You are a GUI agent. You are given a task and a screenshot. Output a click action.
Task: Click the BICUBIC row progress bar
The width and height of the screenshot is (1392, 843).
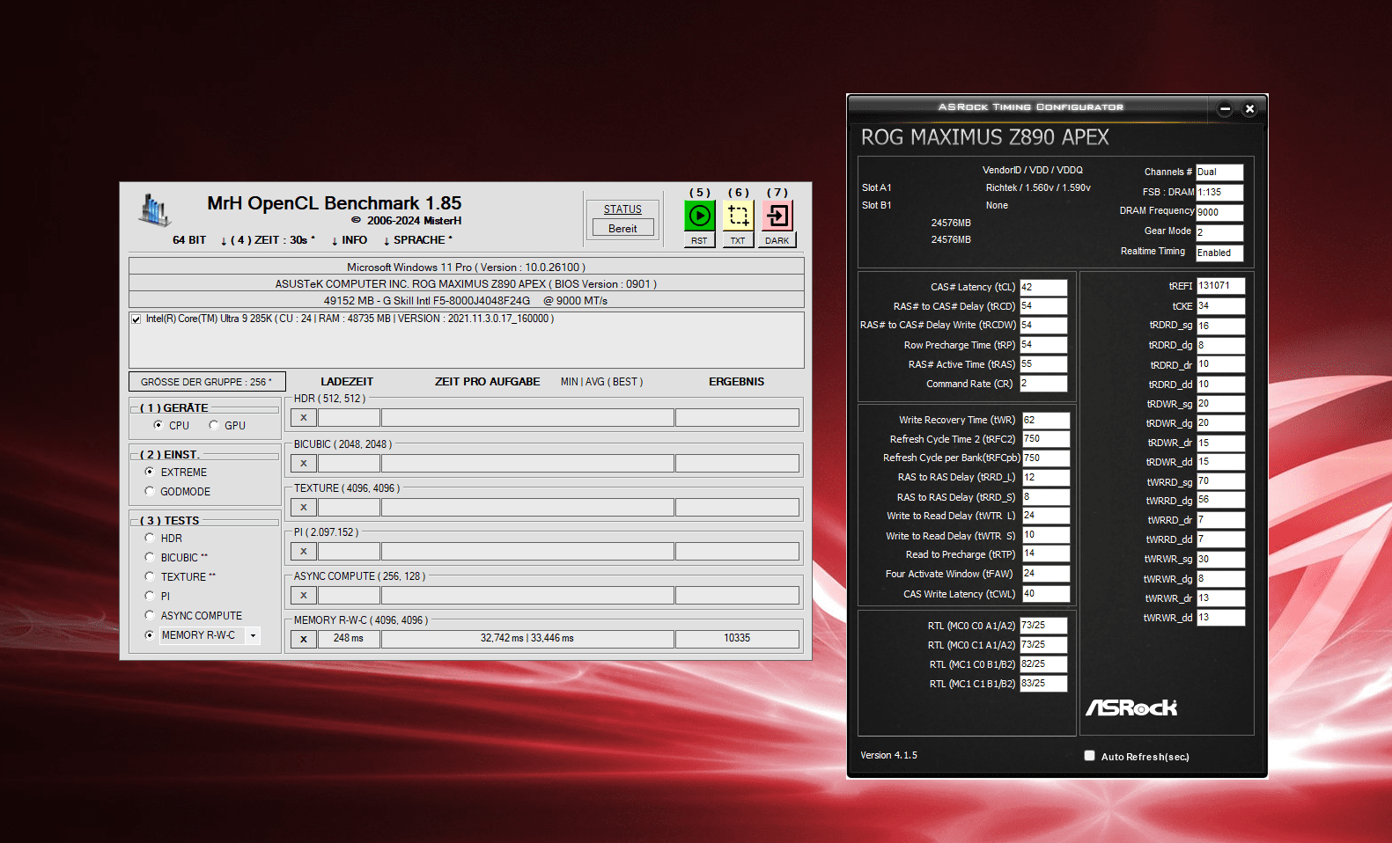point(527,463)
